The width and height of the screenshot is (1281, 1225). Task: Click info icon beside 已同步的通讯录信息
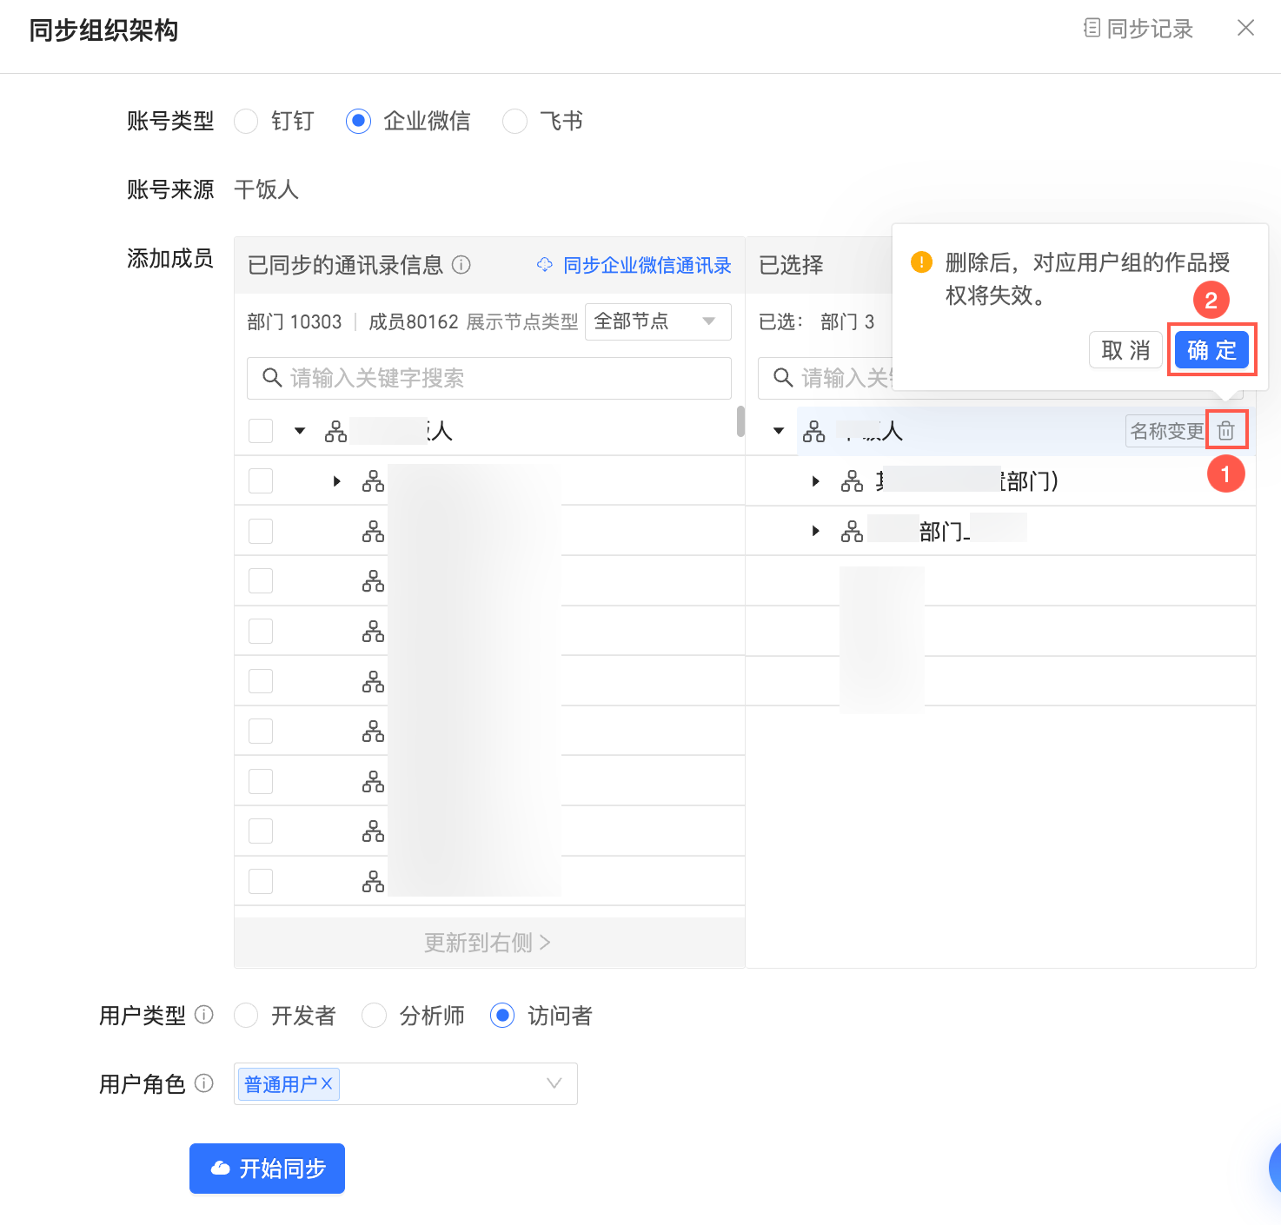click(461, 265)
